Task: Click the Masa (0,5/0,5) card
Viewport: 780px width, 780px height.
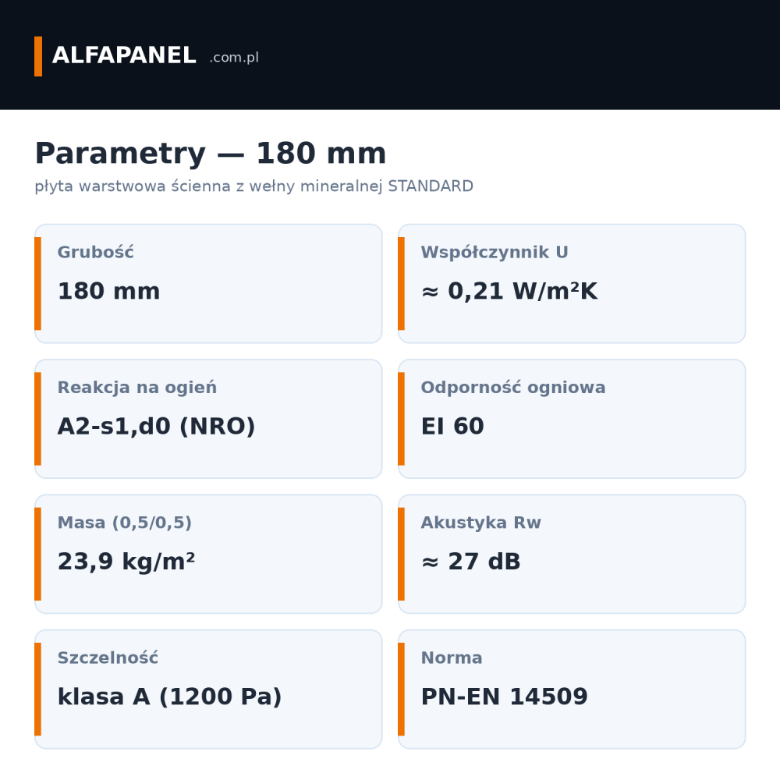Action: coord(208,554)
